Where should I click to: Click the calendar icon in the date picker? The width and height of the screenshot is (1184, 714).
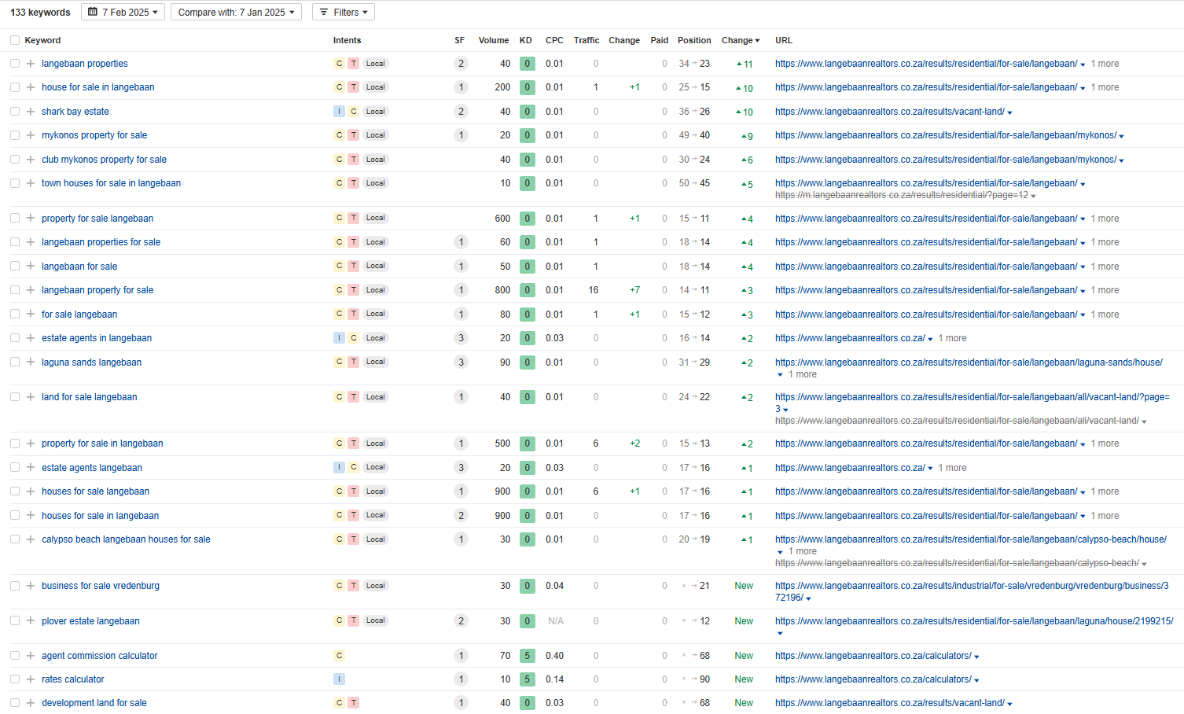click(x=93, y=12)
